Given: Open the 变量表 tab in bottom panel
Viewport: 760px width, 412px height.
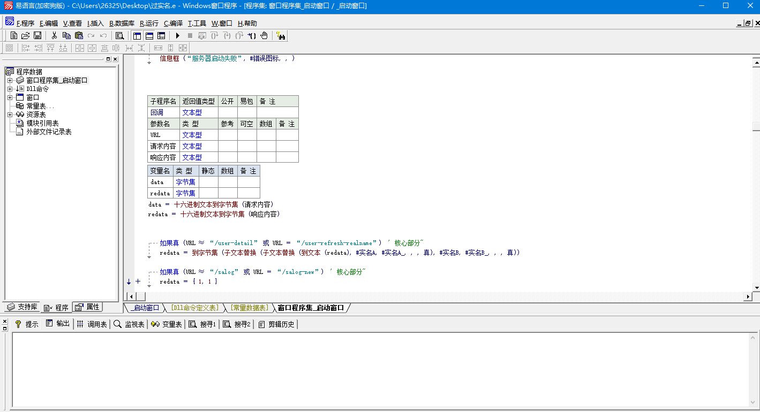Looking at the screenshot, I should (x=167, y=324).
